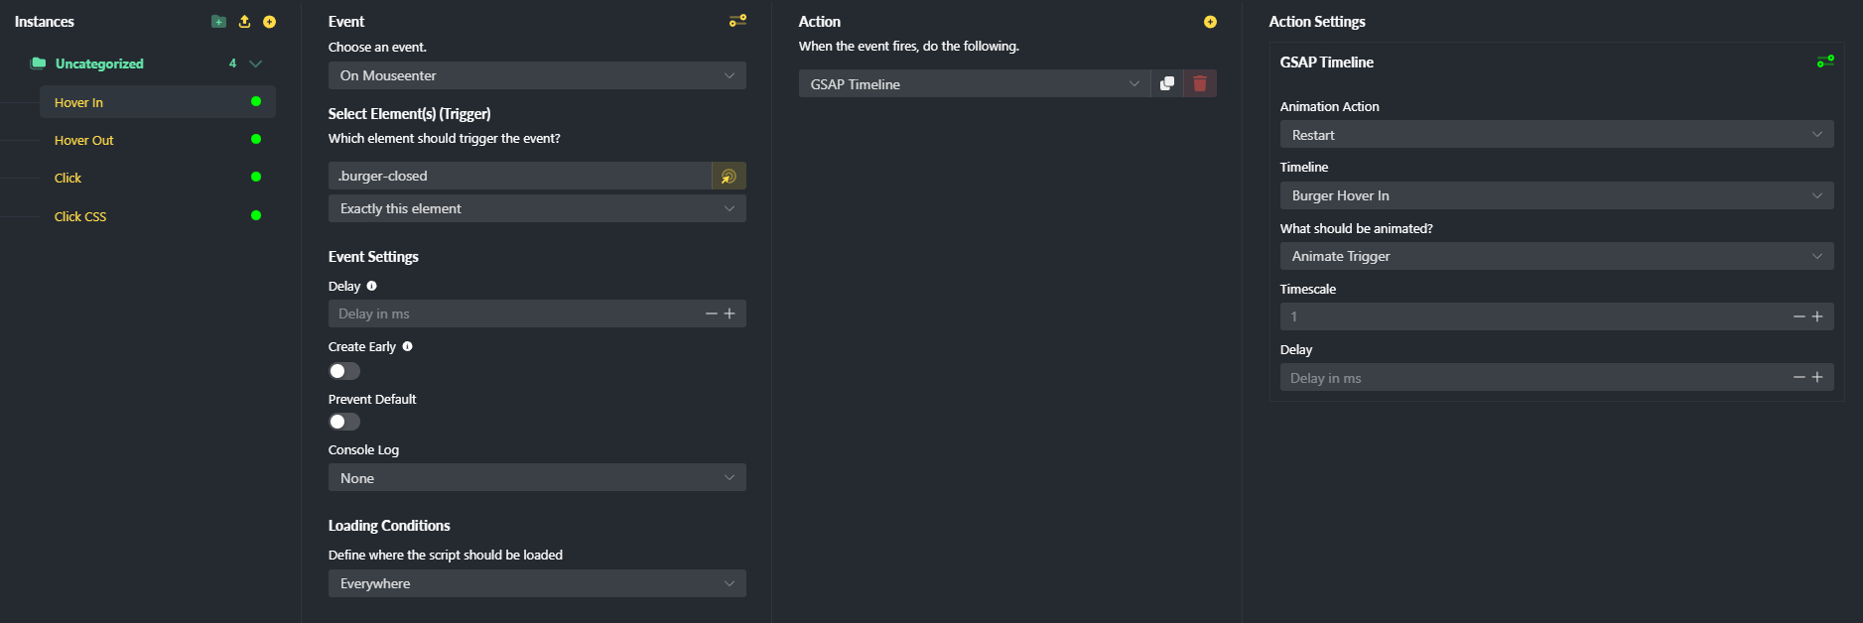The image size is (1863, 623).
Task: Increase Timescale value with plus stepper
Action: (x=1817, y=316)
